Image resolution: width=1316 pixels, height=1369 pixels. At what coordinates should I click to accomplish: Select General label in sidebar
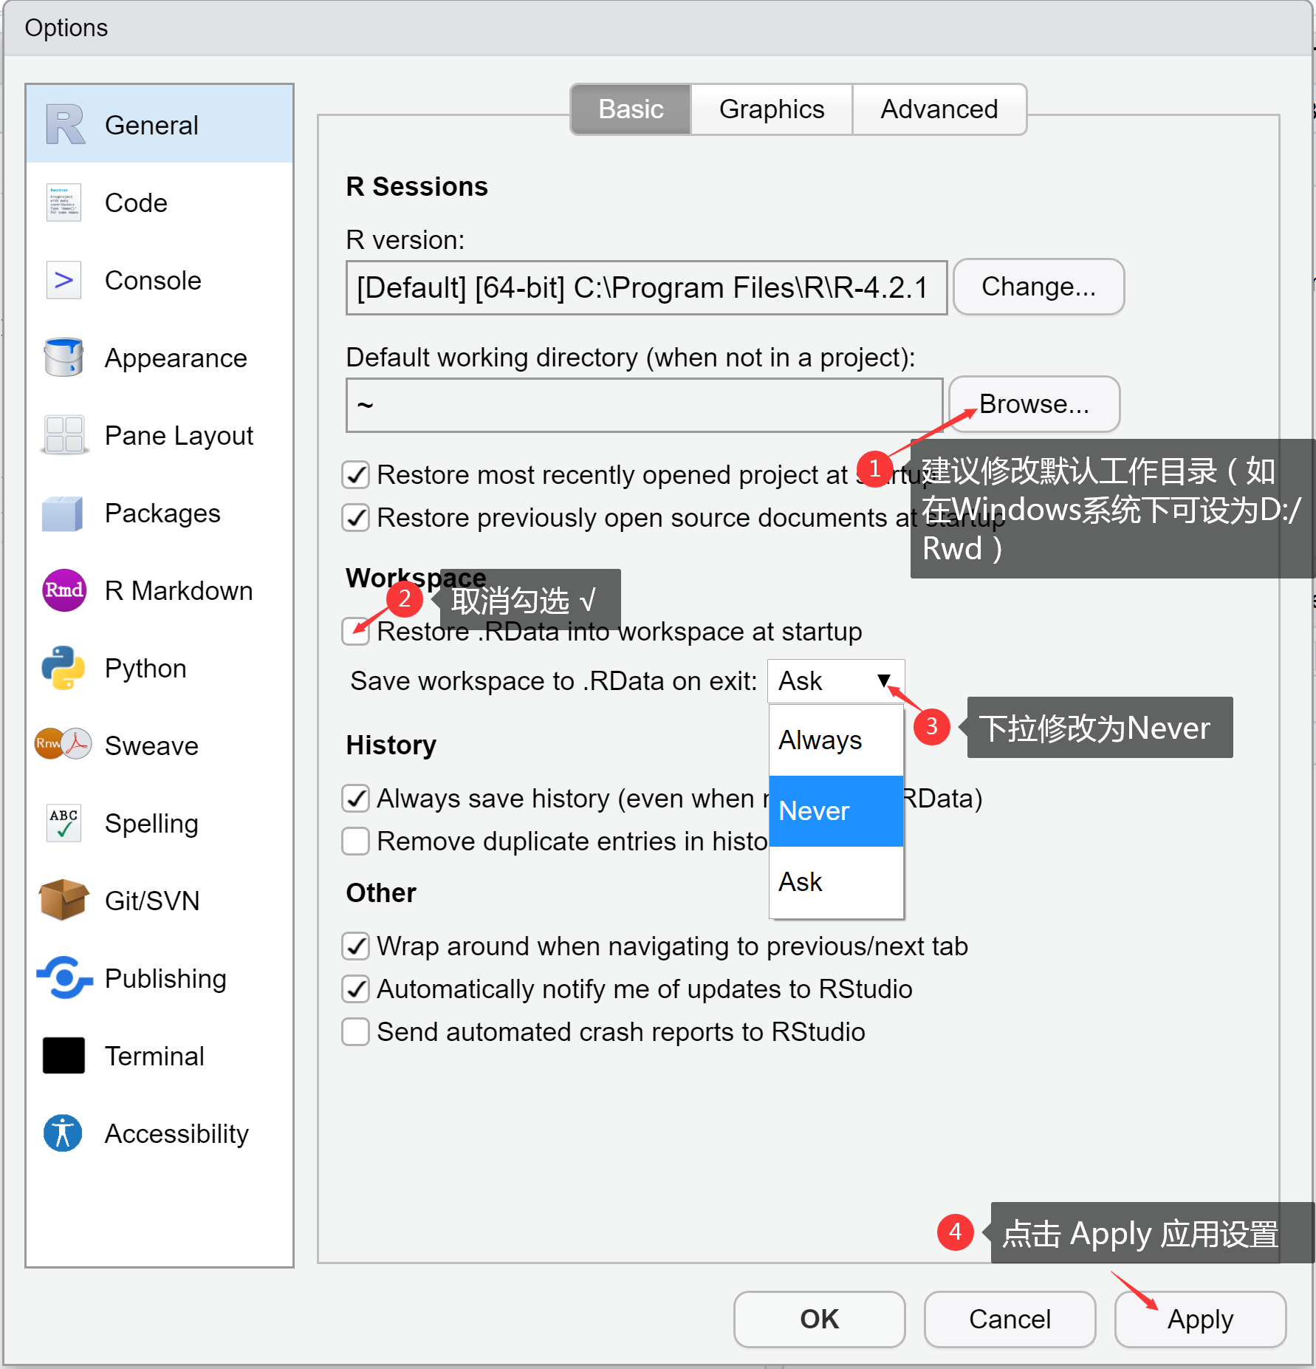click(151, 125)
